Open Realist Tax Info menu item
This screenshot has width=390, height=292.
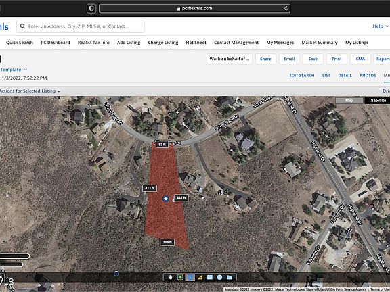[x=93, y=43]
